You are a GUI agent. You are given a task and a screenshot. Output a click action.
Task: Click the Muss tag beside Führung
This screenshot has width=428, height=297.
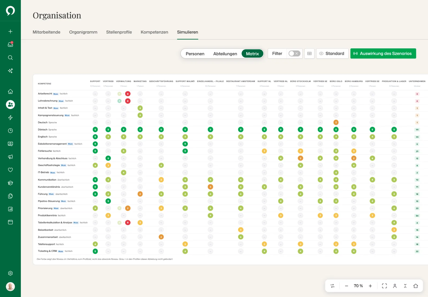click(x=51, y=194)
